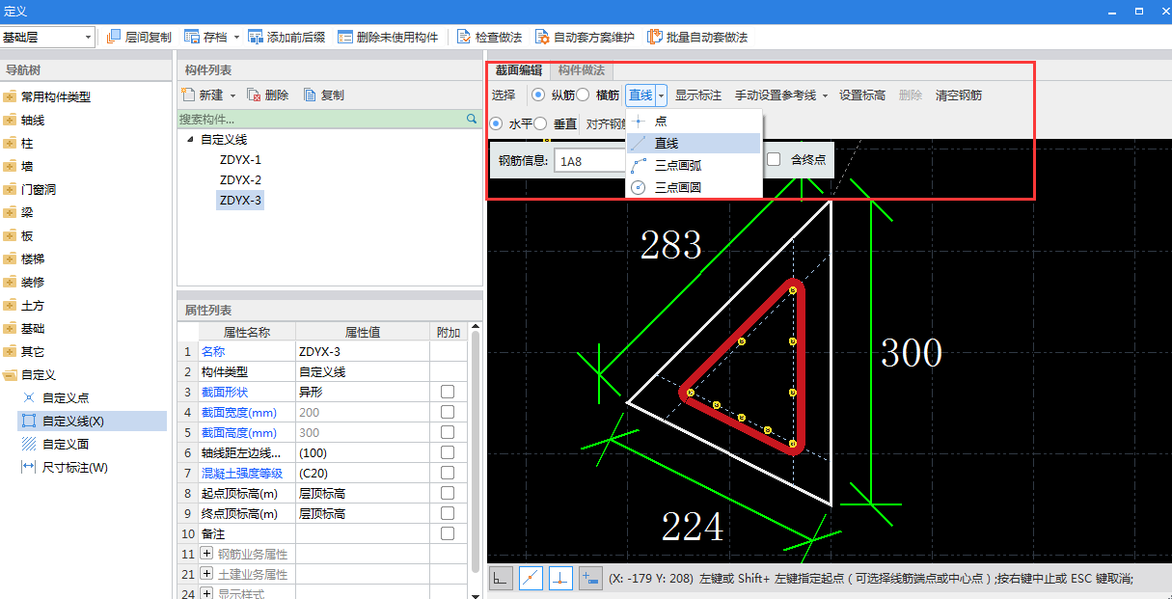Tick the 附加 checkbox for 备注
Viewport: 1172px width, 599px height.
(x=448, y=533)
